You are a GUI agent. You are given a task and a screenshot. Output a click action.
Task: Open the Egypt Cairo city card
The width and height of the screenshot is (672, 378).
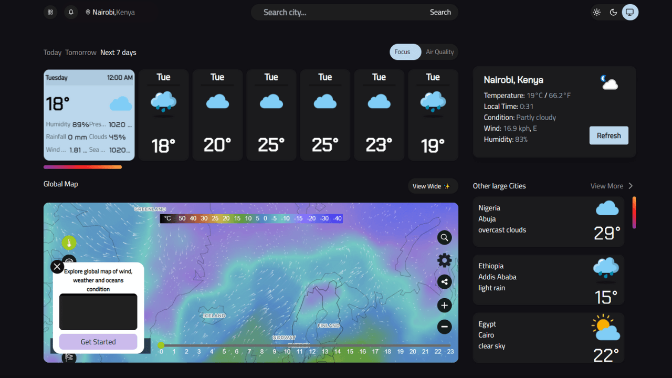[x=549, y=338]
